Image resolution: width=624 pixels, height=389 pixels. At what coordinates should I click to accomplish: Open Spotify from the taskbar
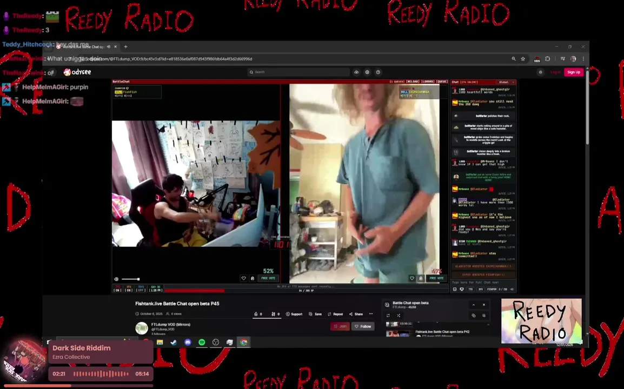click(202, 342)
